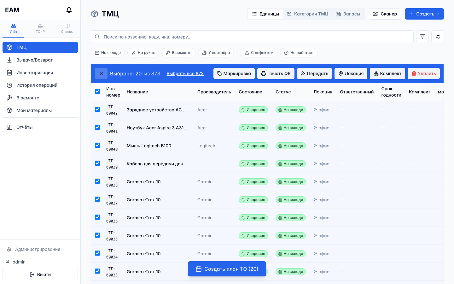This screenshot has height=284, width=454.
Task: Click the filter funnel icon
Action: [x=422, y=37]
